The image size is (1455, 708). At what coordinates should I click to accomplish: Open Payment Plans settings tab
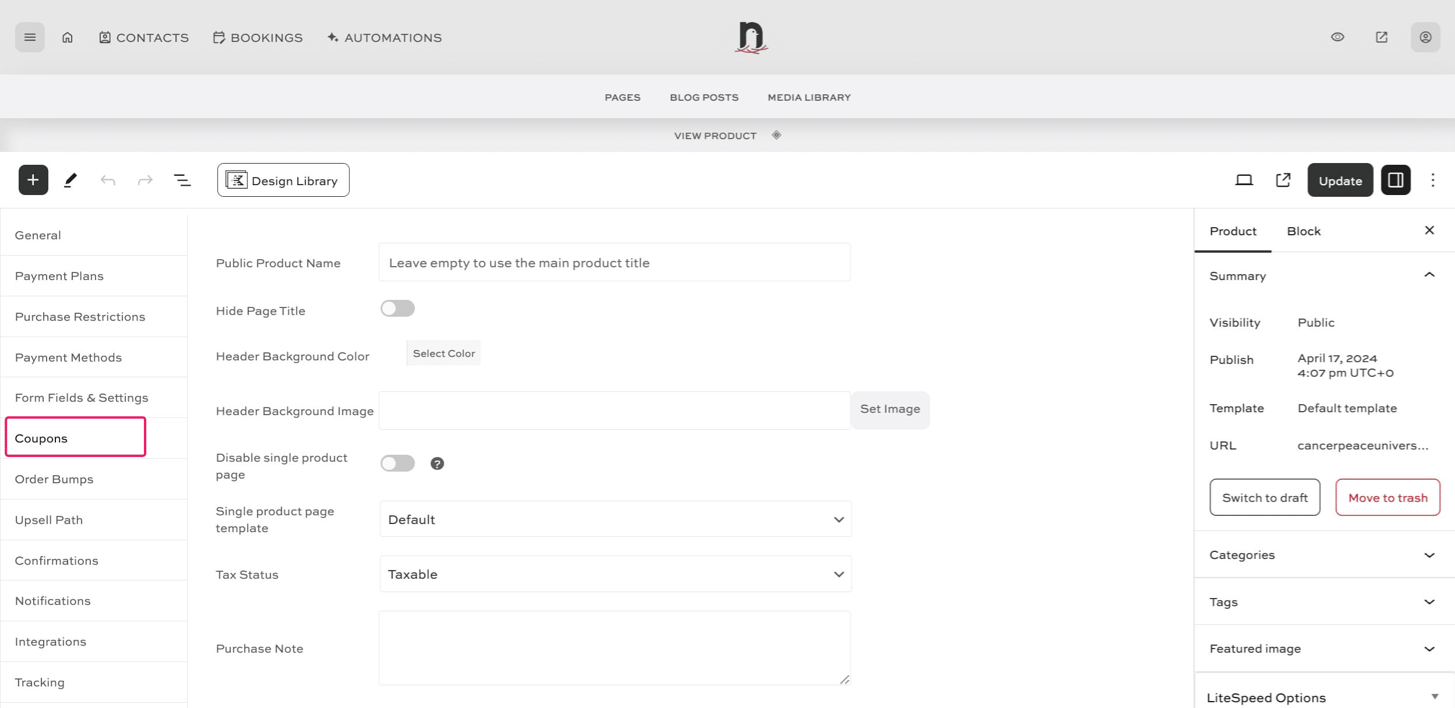pyautogui.click(x=59, y=276)
